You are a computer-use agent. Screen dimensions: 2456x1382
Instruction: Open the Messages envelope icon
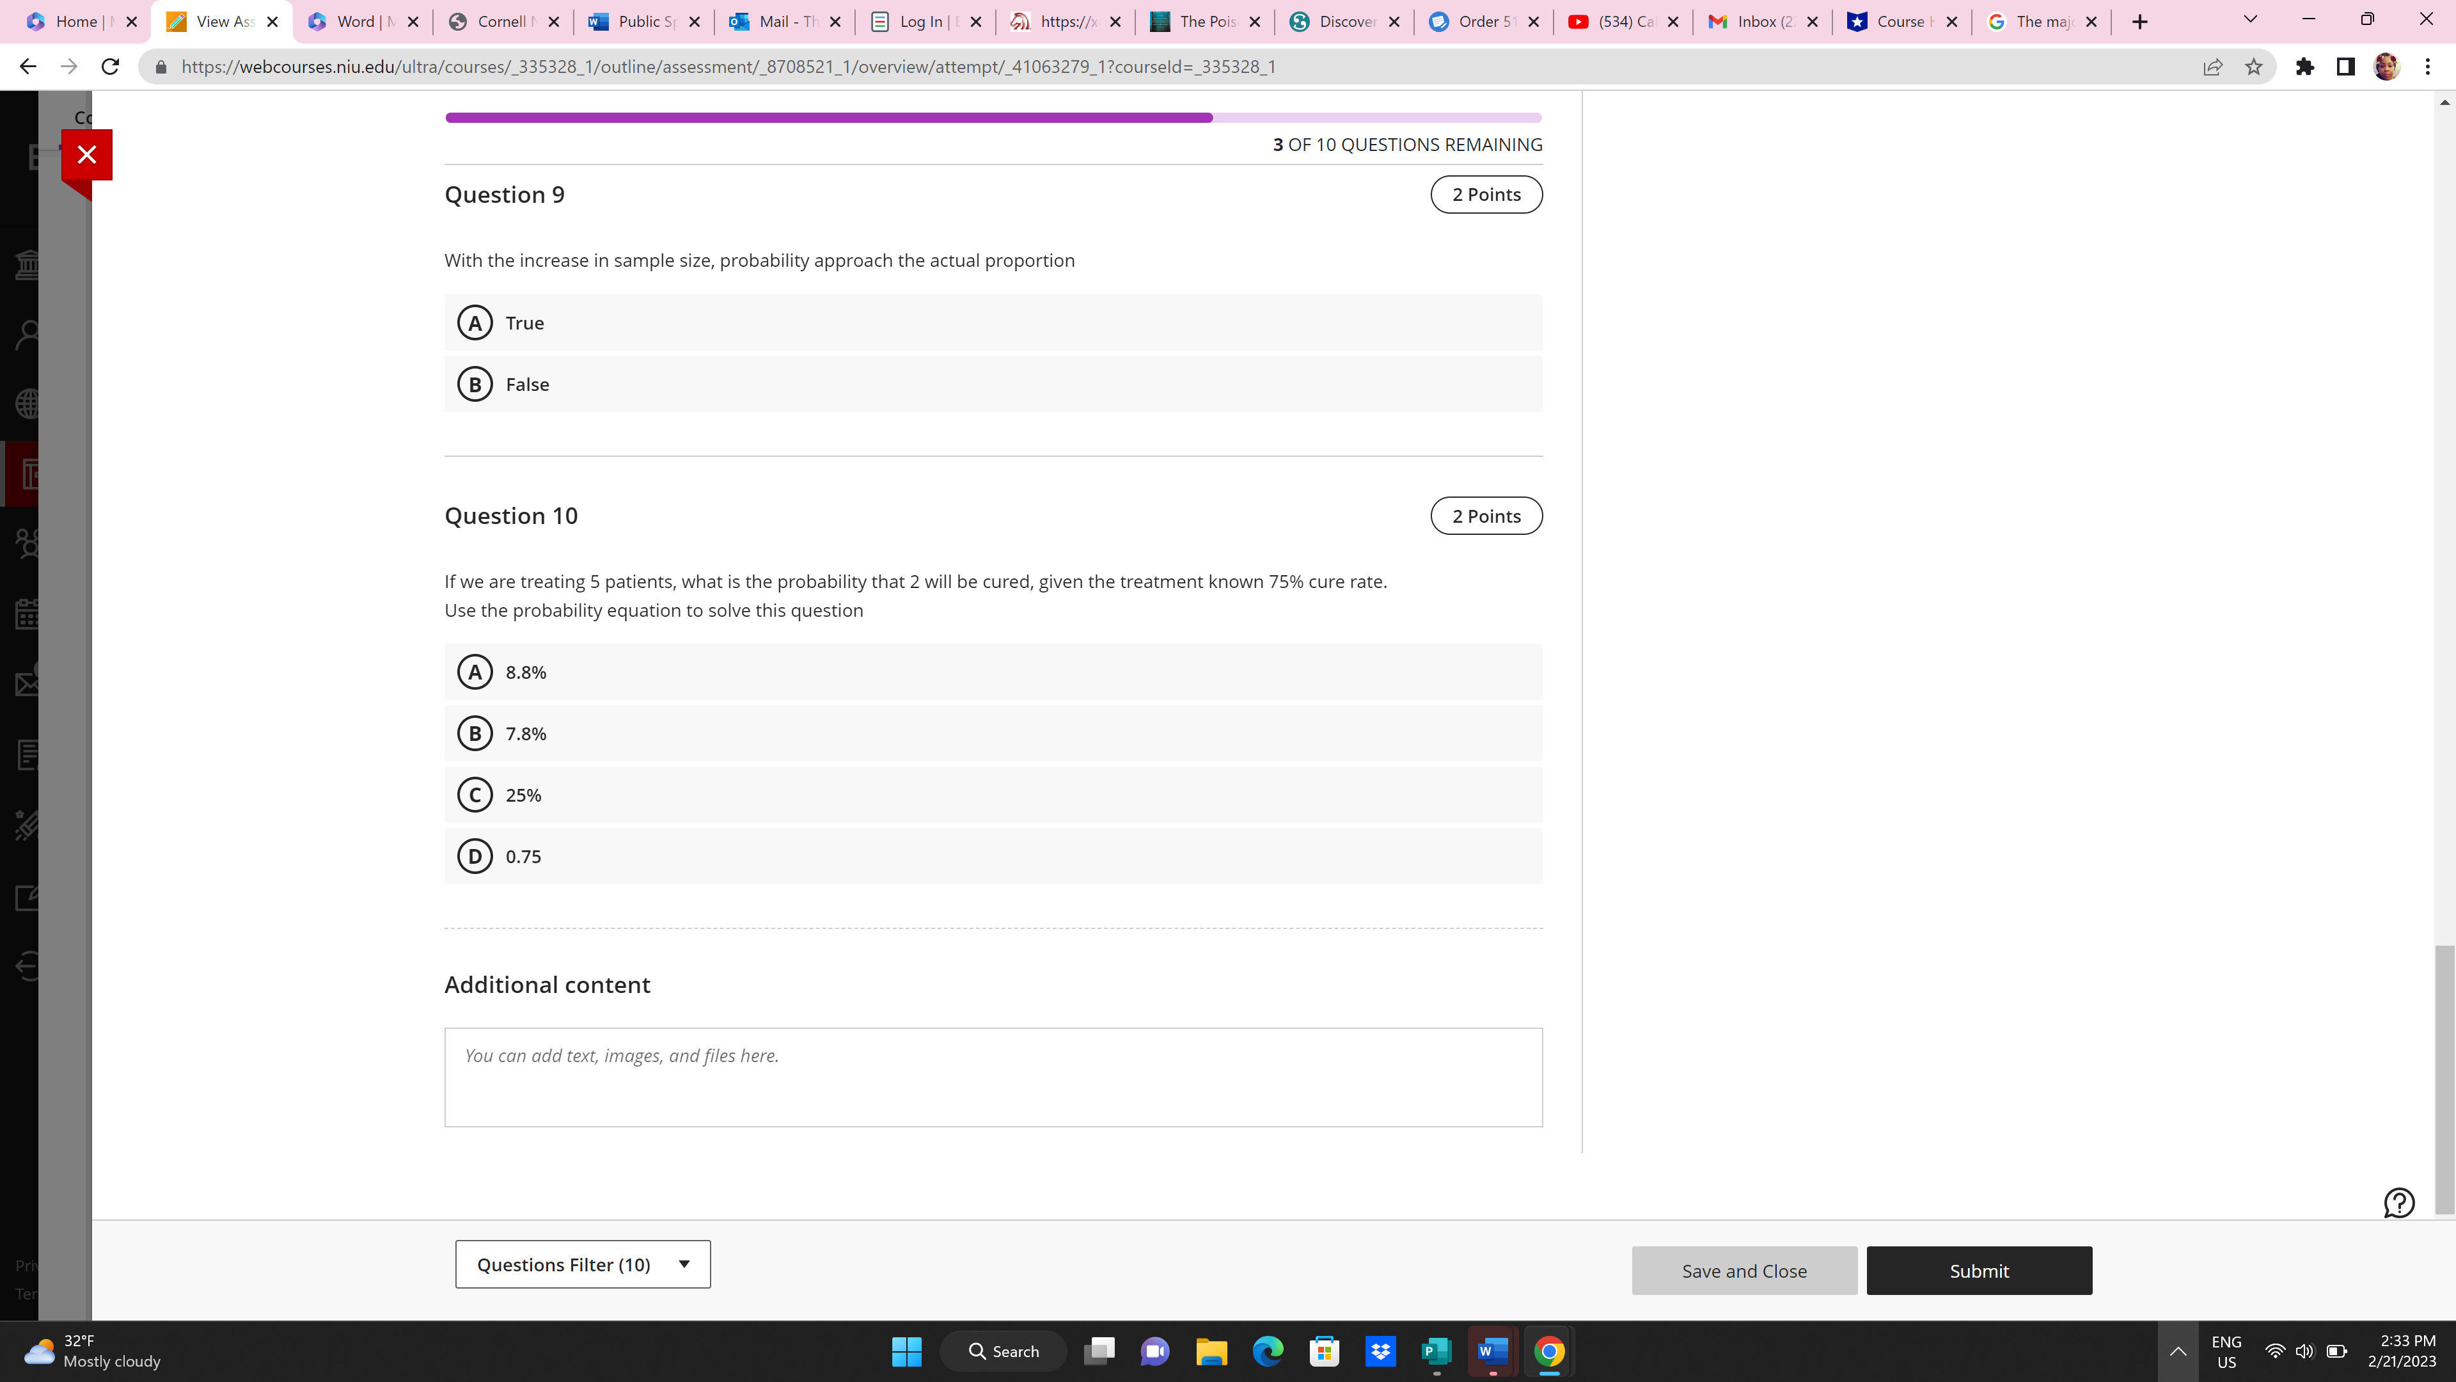pyautogui.click(x=29, y=684)
